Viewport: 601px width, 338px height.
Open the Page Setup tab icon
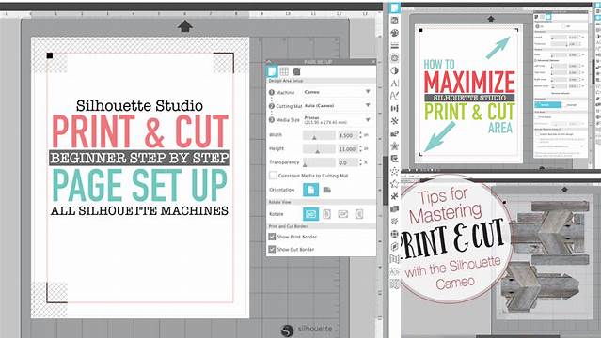pos(272,71)
